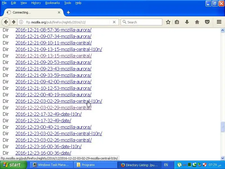The width and height of the screenshot is (225, 169).
Task: Open 2016-12-22-03-02-29-mozilla-central/ link
Action: pos(53,108)
